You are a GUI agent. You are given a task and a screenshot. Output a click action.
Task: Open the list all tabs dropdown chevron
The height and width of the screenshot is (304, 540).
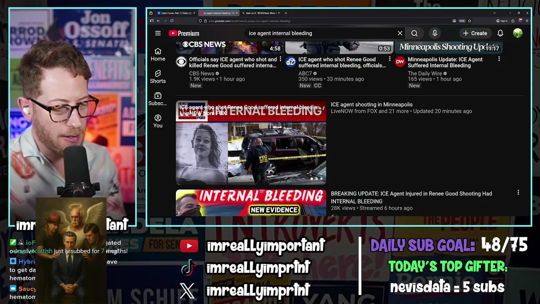(494, 13)
